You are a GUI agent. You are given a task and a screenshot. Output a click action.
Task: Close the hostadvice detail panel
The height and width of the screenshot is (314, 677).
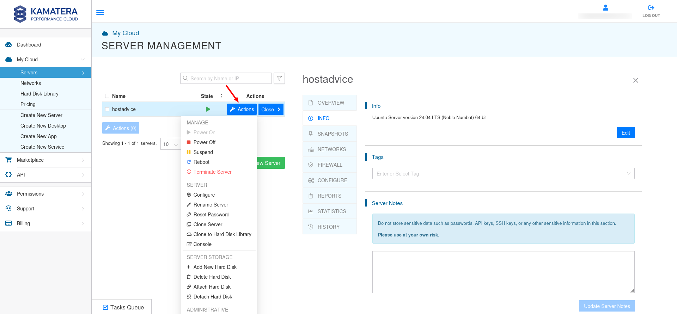pos(636,80)
